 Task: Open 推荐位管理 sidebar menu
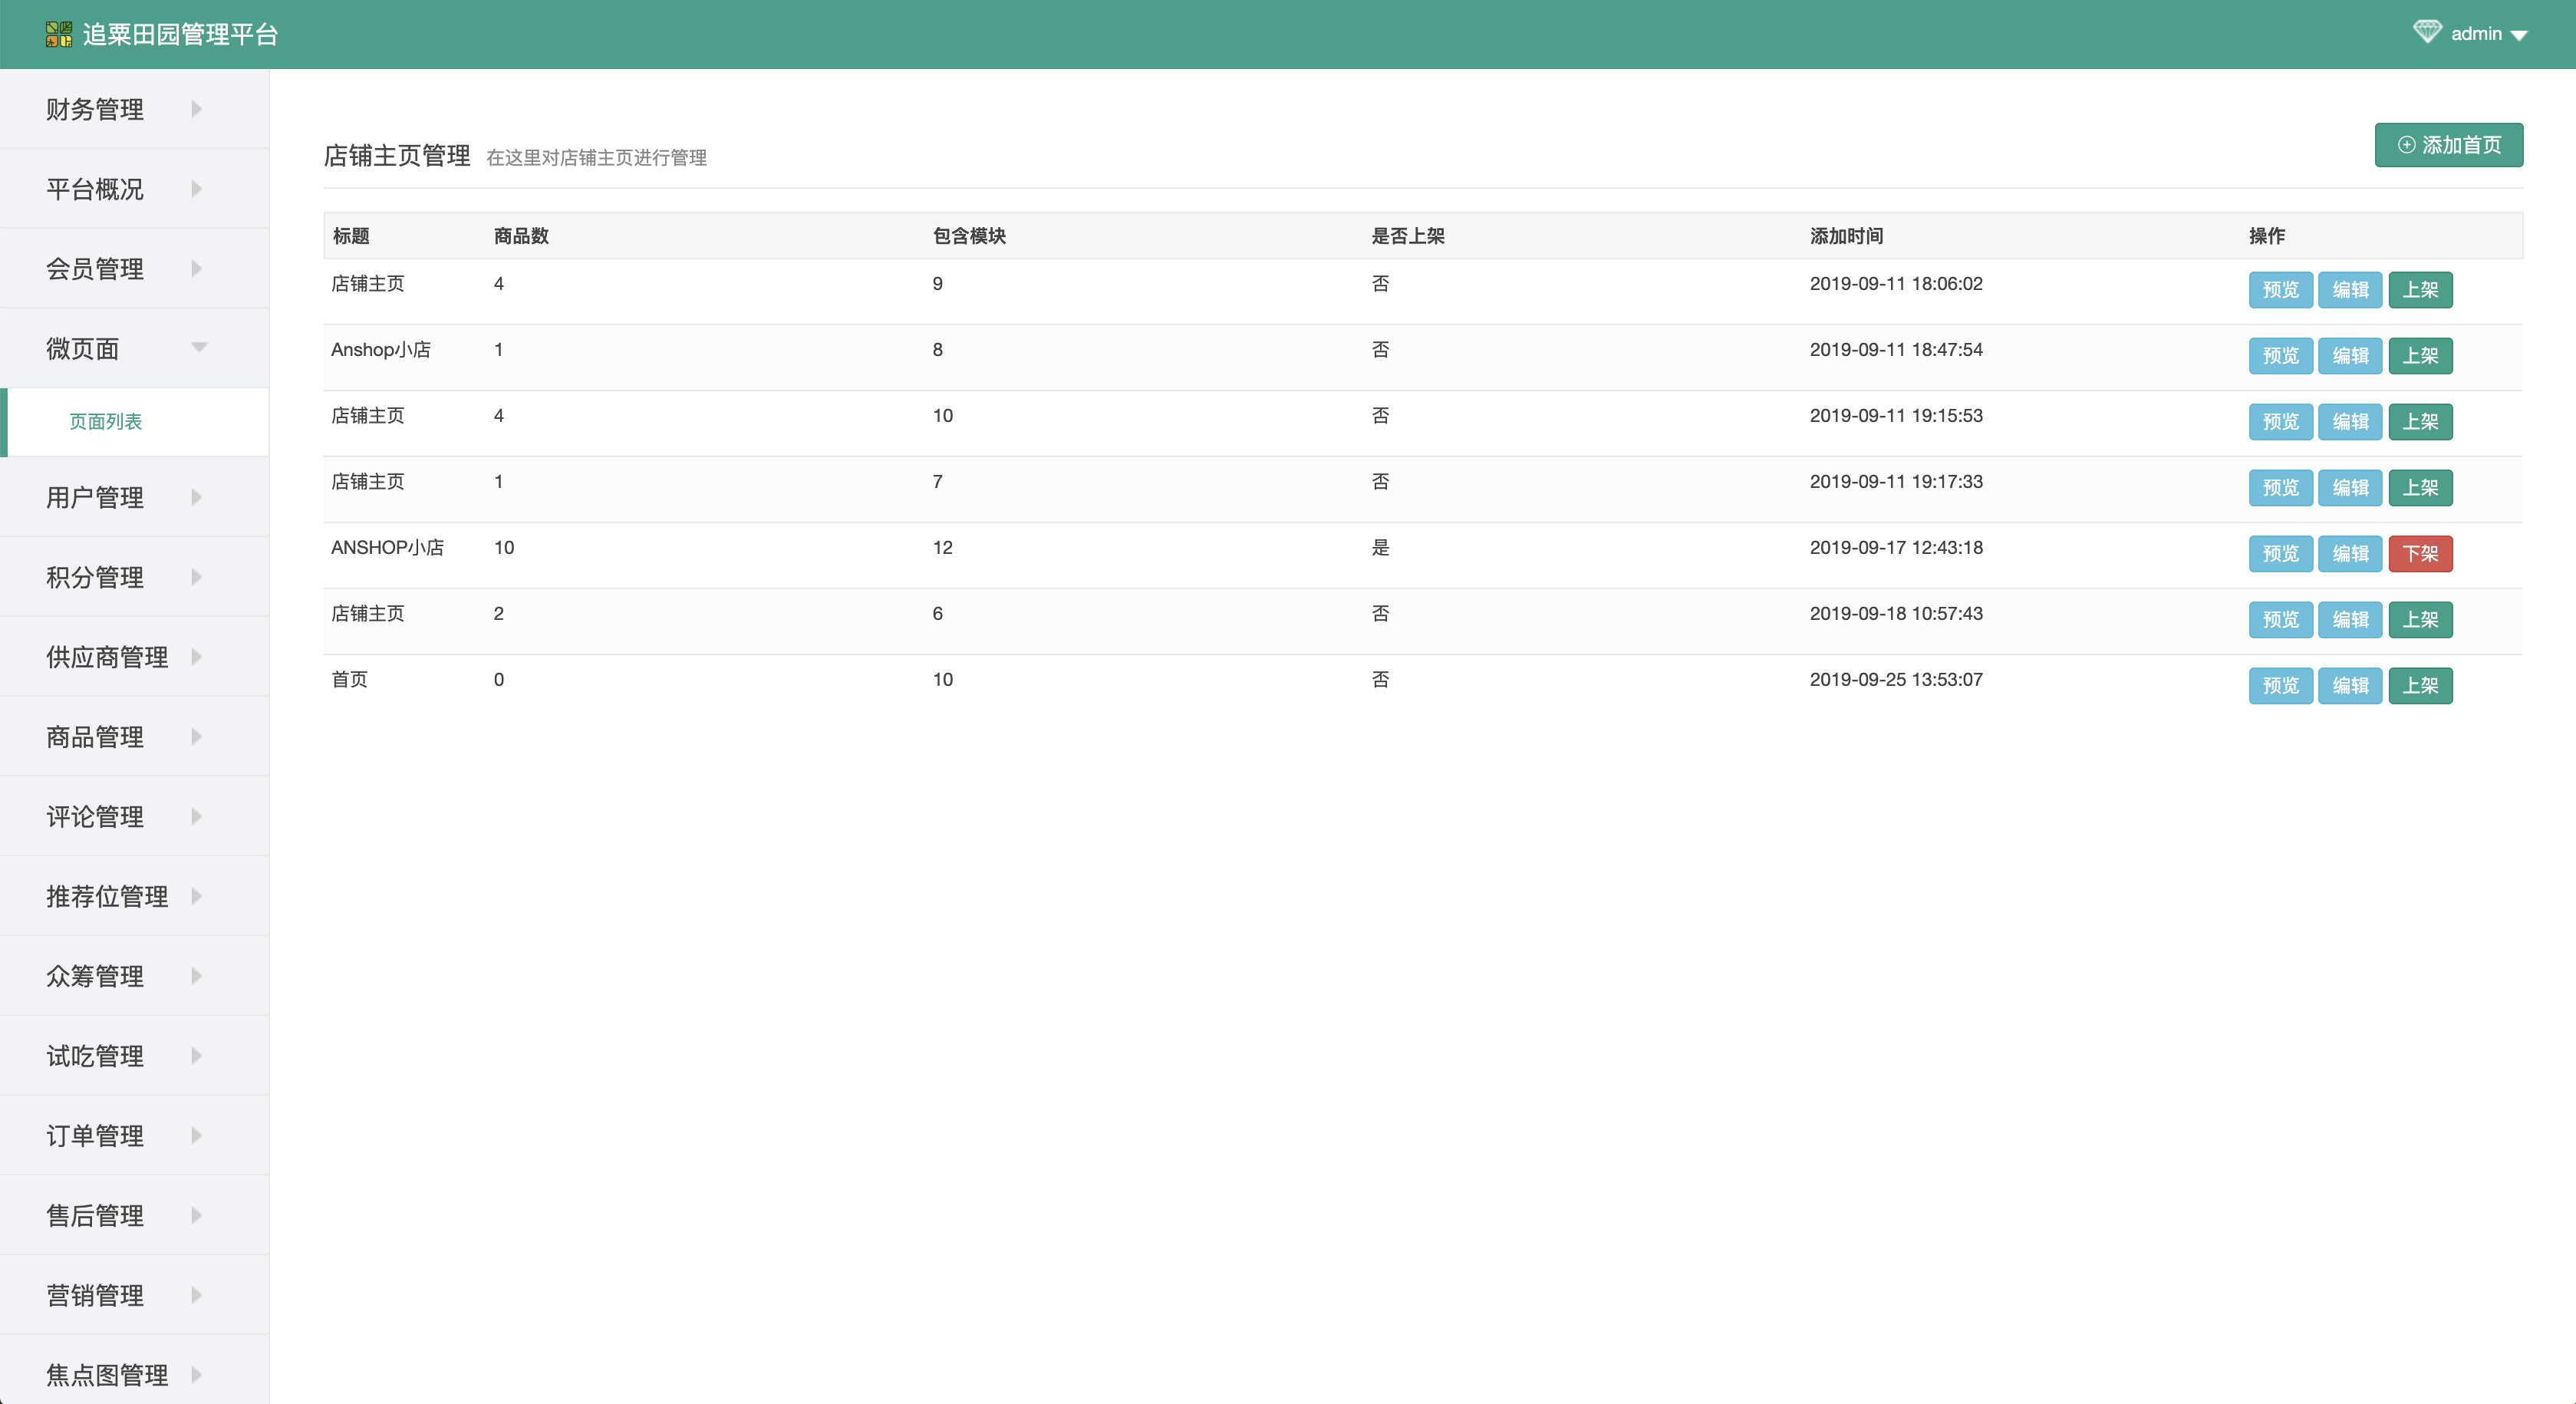pos(134,896)
